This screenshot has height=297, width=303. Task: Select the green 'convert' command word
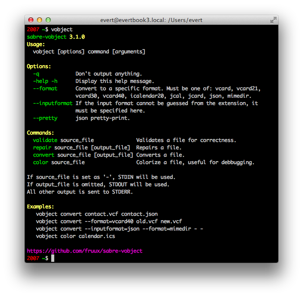pos(44,155)
